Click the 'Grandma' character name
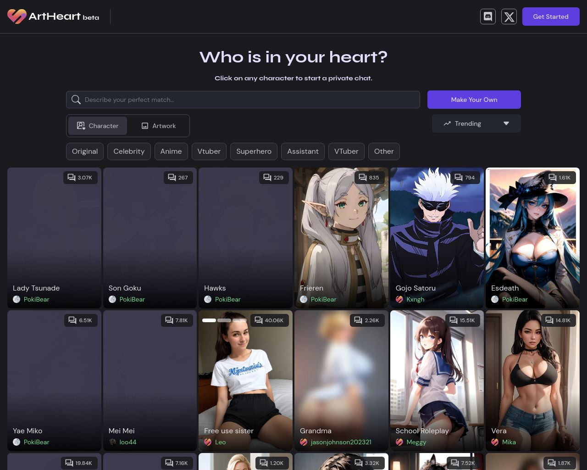Screen dimensions: 587x470 316,431
